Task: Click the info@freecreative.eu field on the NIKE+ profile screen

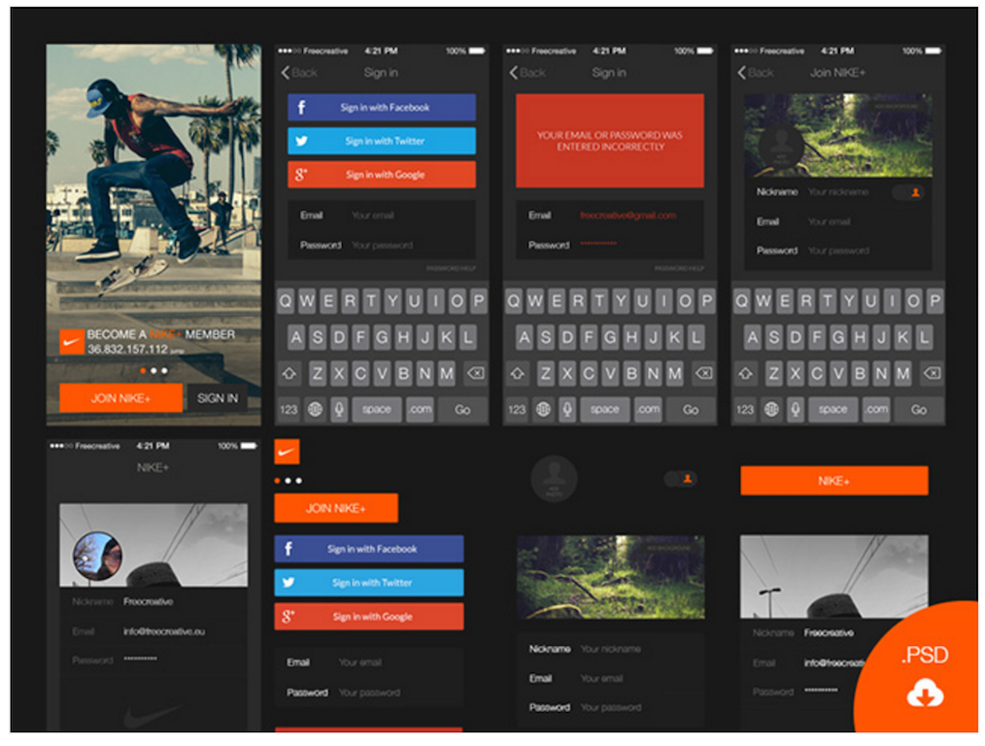Action: (153, 631)
